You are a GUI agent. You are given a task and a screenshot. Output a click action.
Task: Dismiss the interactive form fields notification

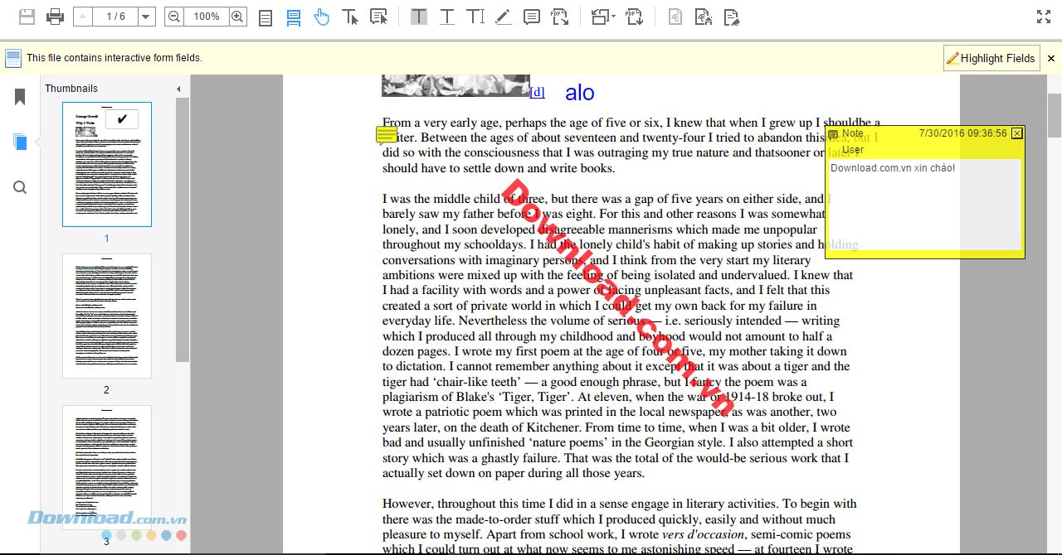1051,58
